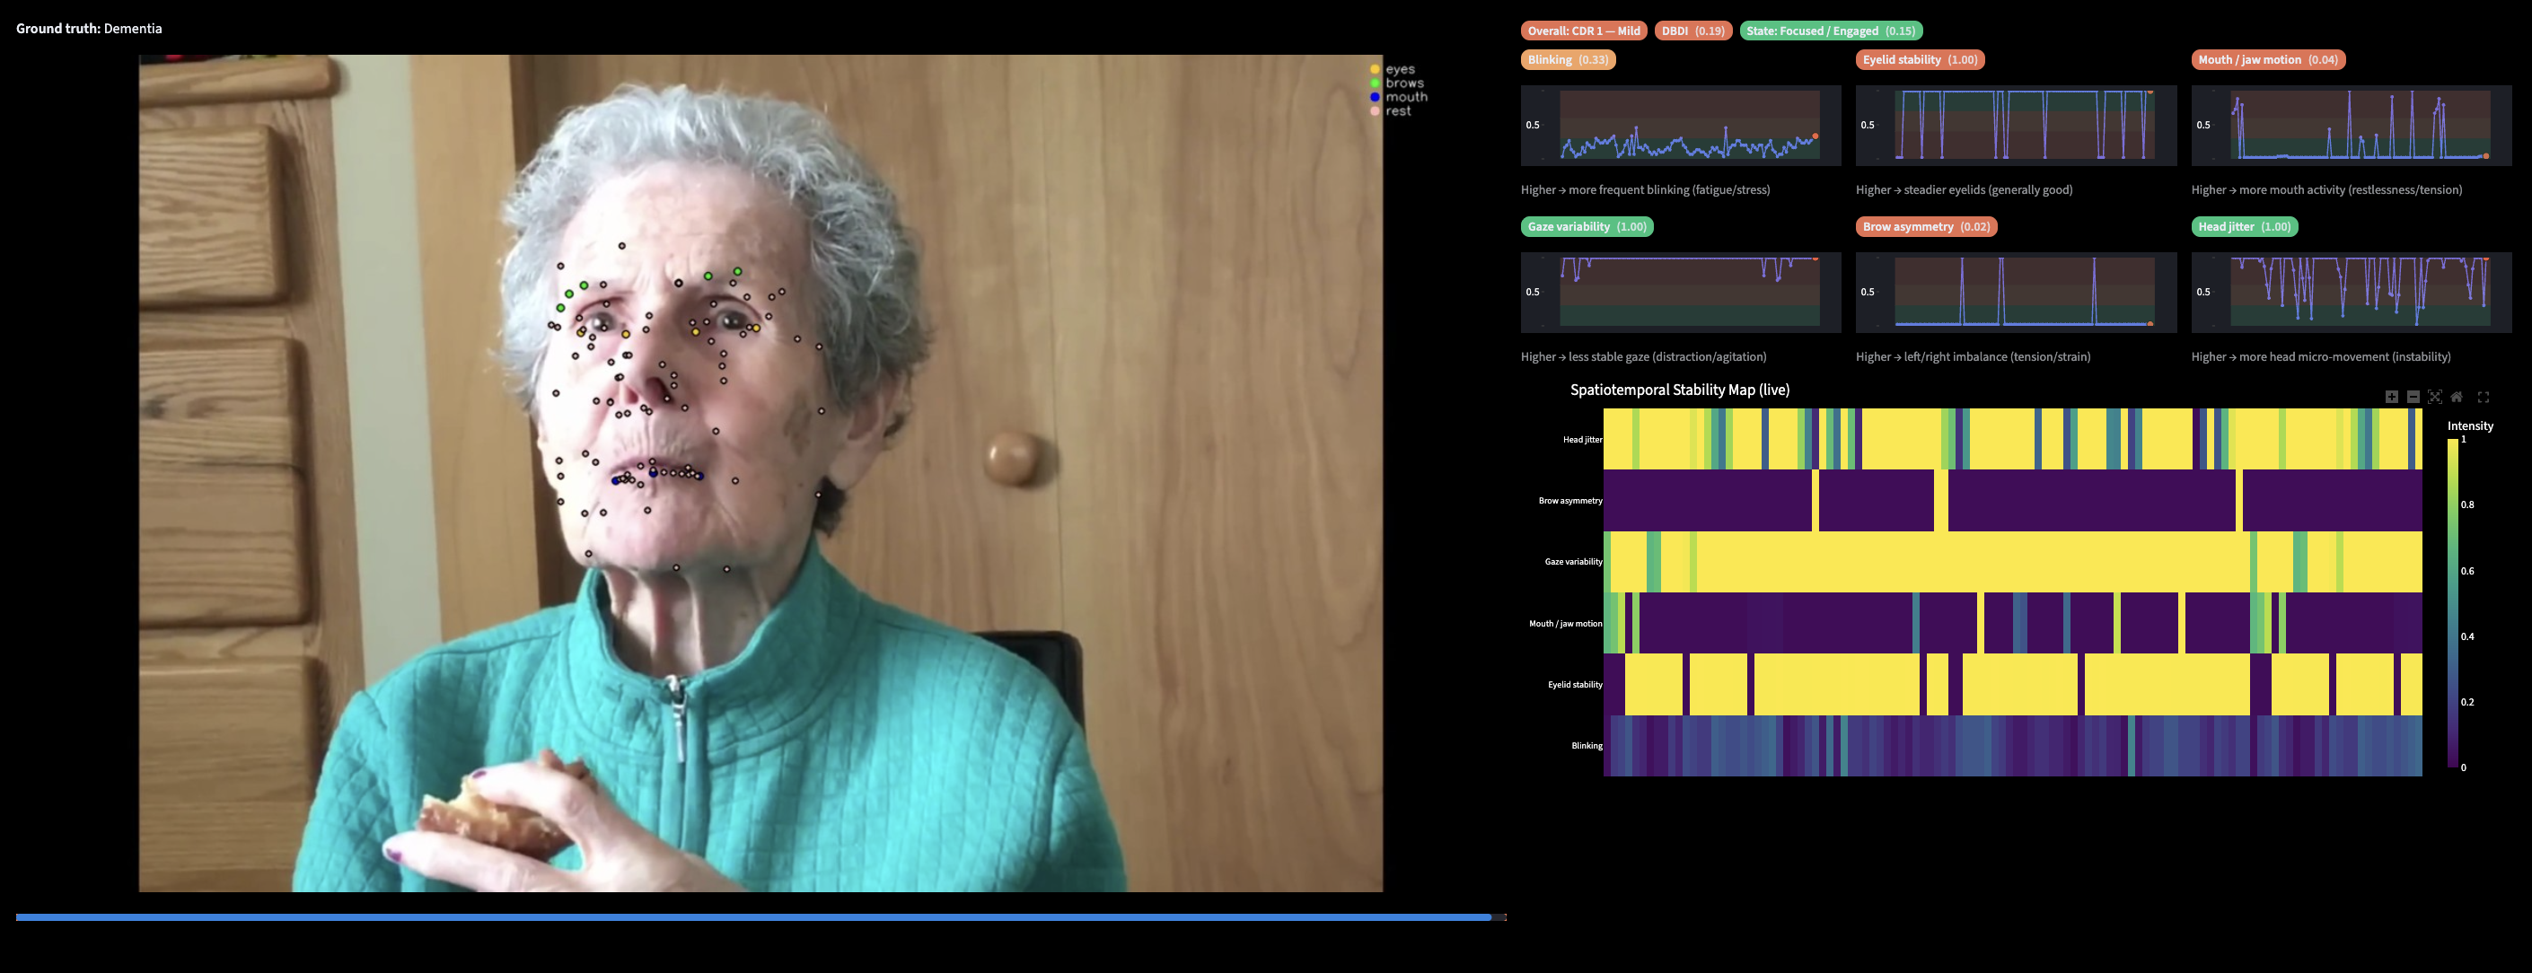Click the heatmap zoom in plus icon
Screen dimensions: 2532x973
(2391, 397)
